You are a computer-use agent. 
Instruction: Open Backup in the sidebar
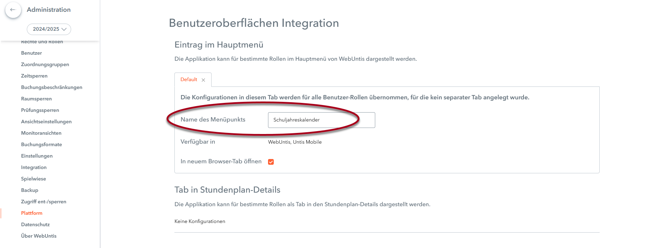click(30, 190)
